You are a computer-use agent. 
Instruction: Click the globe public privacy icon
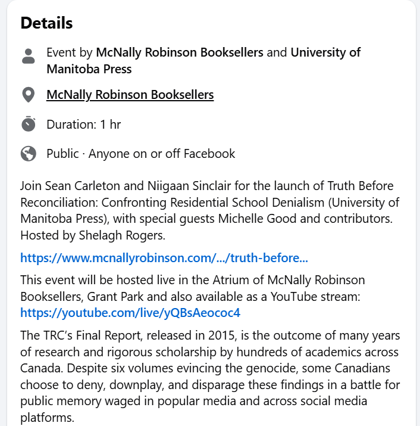28,154
